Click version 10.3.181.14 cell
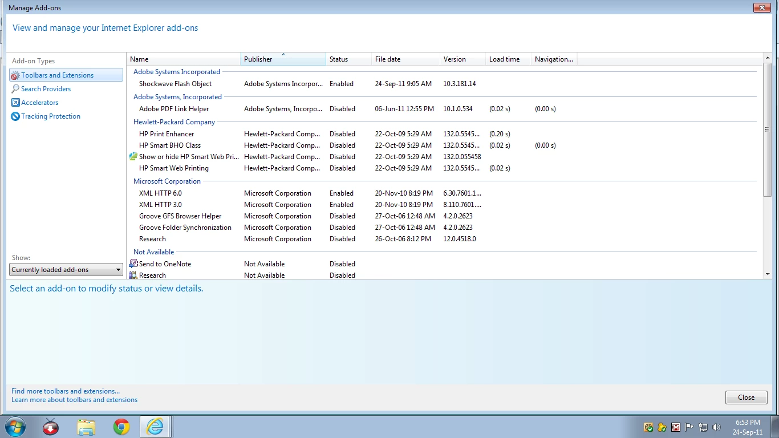 460,84
